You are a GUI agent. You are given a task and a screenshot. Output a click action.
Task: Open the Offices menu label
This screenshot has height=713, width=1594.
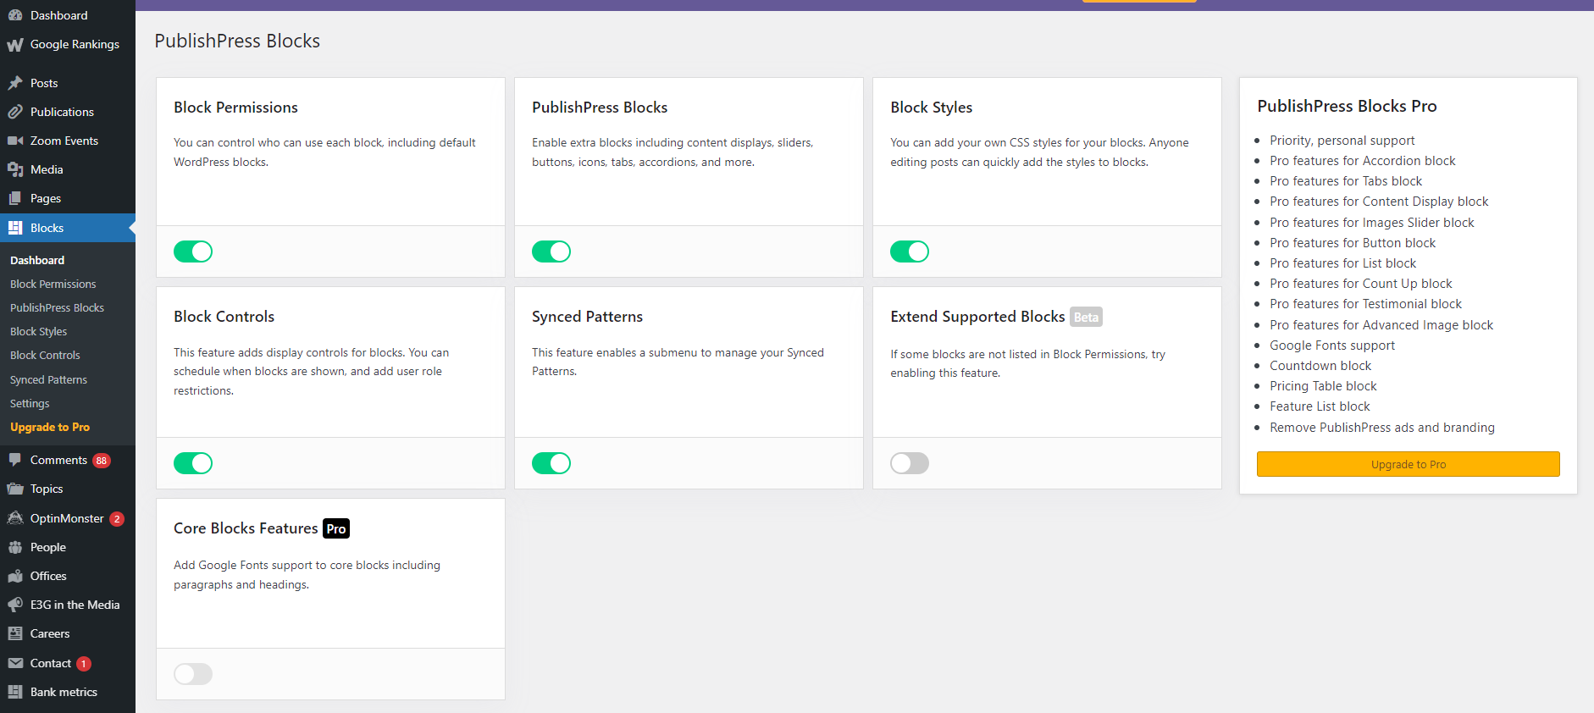[x=48, y=576]
